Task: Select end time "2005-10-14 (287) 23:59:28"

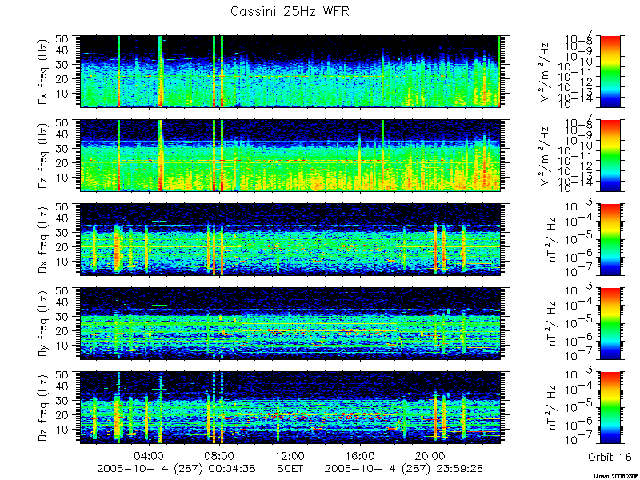Action: (x=404, y=468)
